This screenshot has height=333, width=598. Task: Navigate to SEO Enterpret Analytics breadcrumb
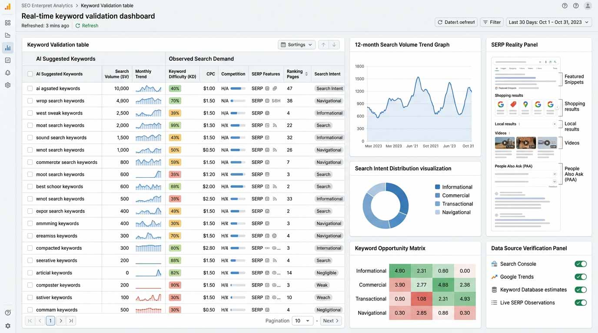(47, 6)
